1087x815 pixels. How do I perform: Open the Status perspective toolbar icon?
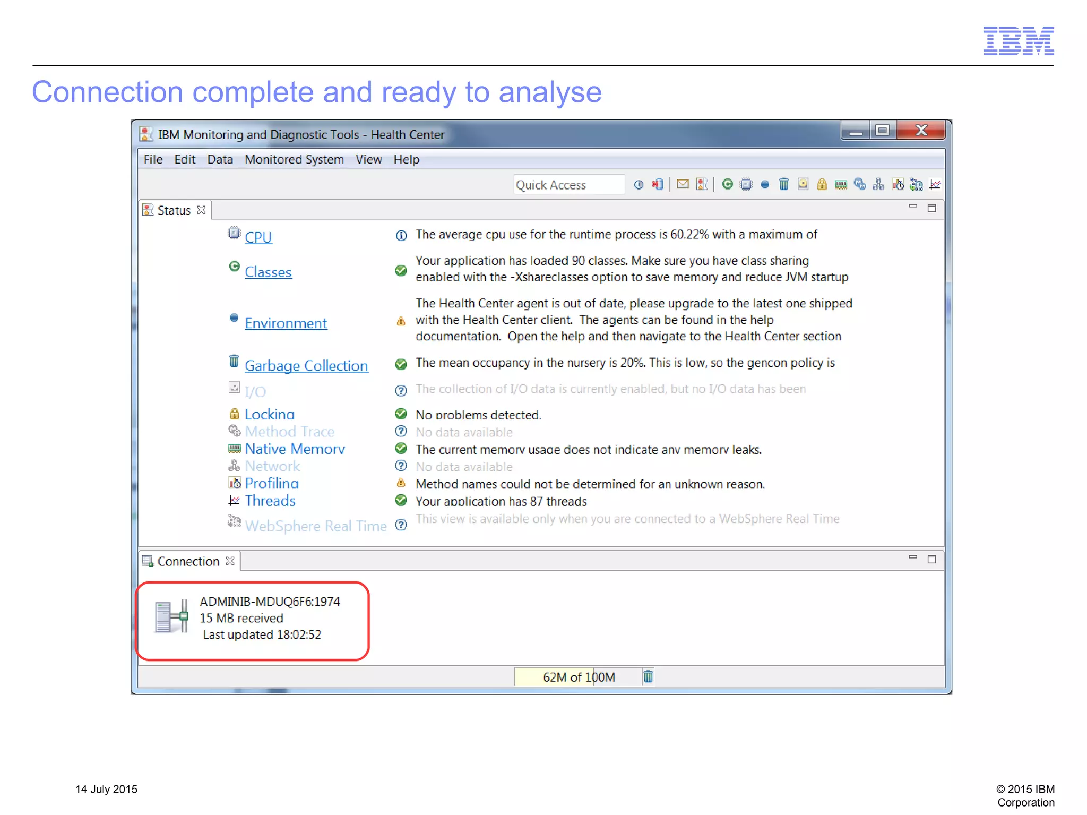pyautogui.click(x=702, y=184)
